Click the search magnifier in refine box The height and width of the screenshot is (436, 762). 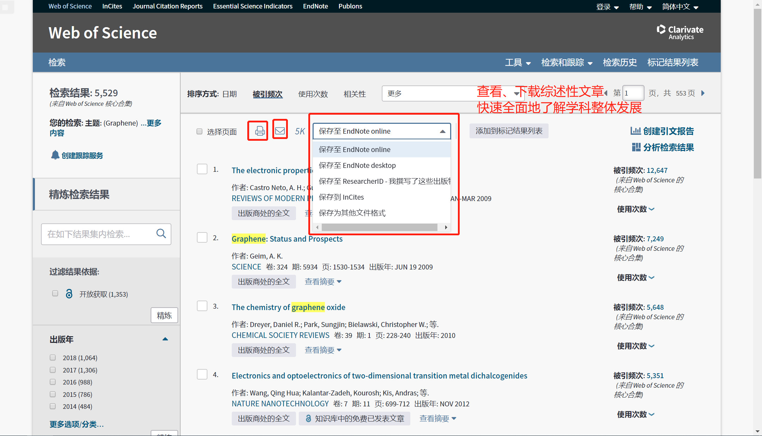point(161,234)
